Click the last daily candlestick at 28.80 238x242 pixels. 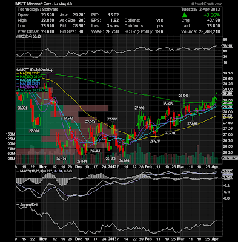(216, 96)
